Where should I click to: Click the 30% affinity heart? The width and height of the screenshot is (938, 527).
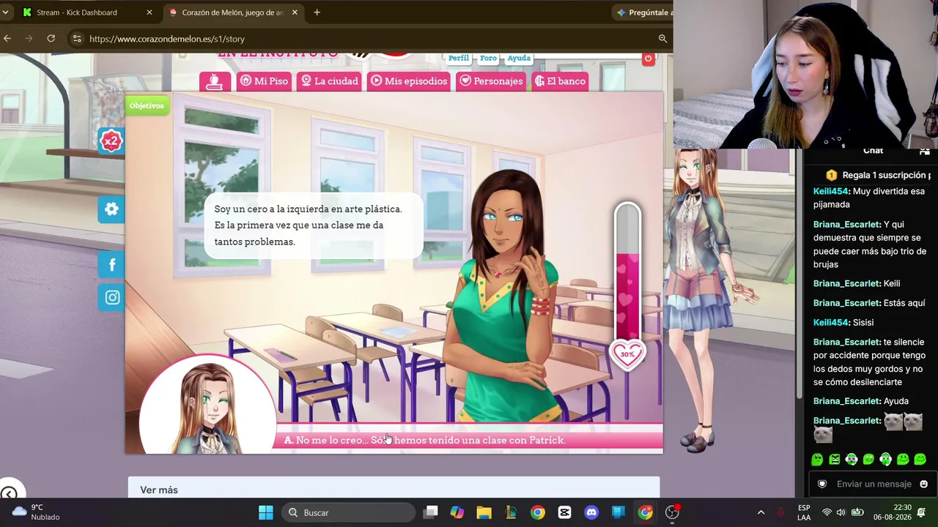pyautogui.click(x=627, y=354)
